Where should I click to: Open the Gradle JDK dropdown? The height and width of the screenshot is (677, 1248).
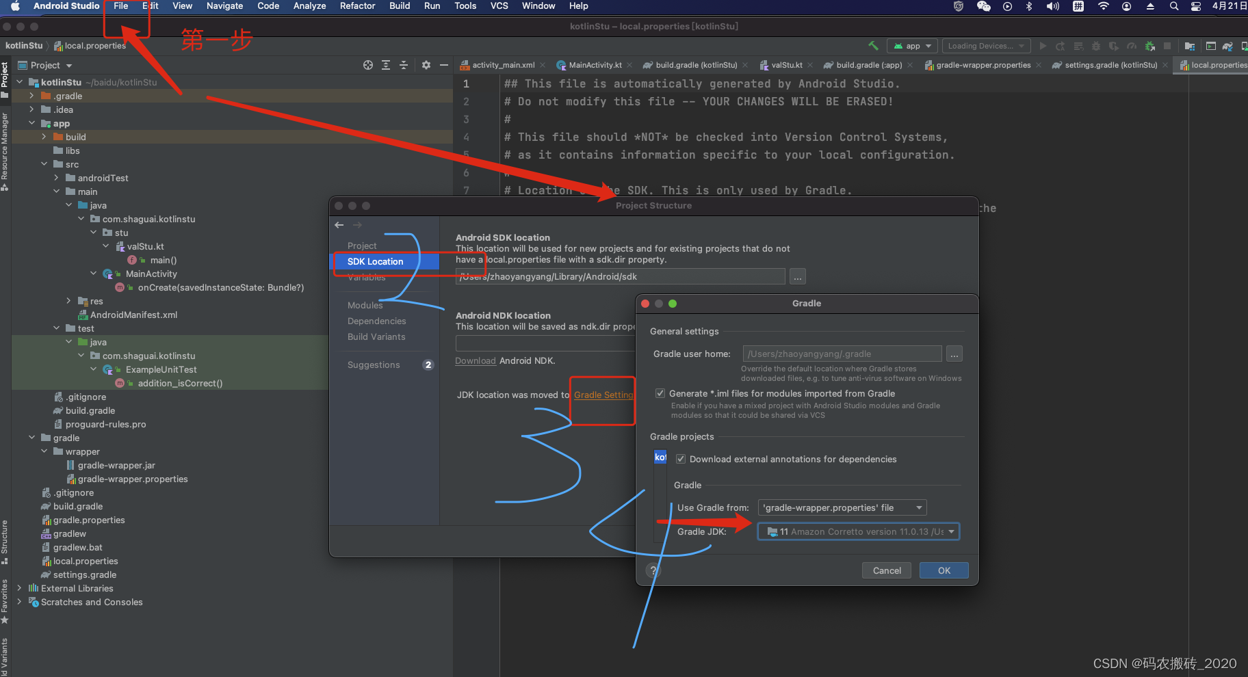pos(859,531)
